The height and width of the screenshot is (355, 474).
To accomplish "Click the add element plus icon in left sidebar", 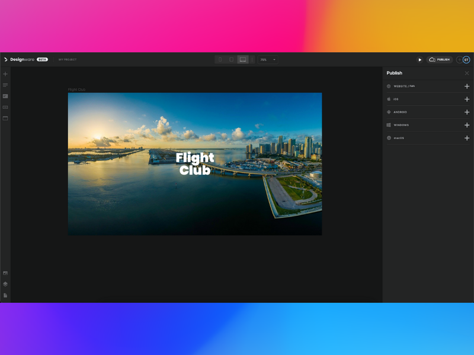I will tap(5, 74).
